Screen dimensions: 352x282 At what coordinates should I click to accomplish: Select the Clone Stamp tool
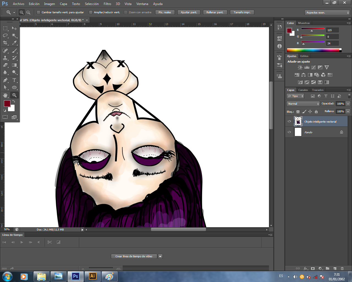coord(5,58)
